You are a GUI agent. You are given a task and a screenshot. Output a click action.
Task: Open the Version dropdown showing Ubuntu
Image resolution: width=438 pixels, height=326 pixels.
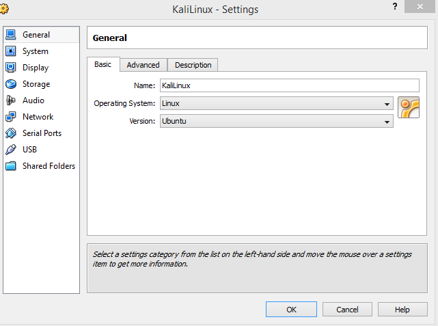point(277,121)
